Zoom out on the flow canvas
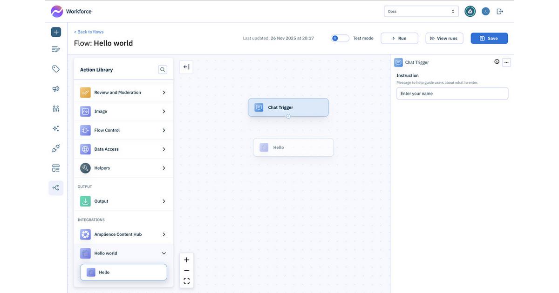The height and width of the screenshot is (293, 559). coord(186,270)
